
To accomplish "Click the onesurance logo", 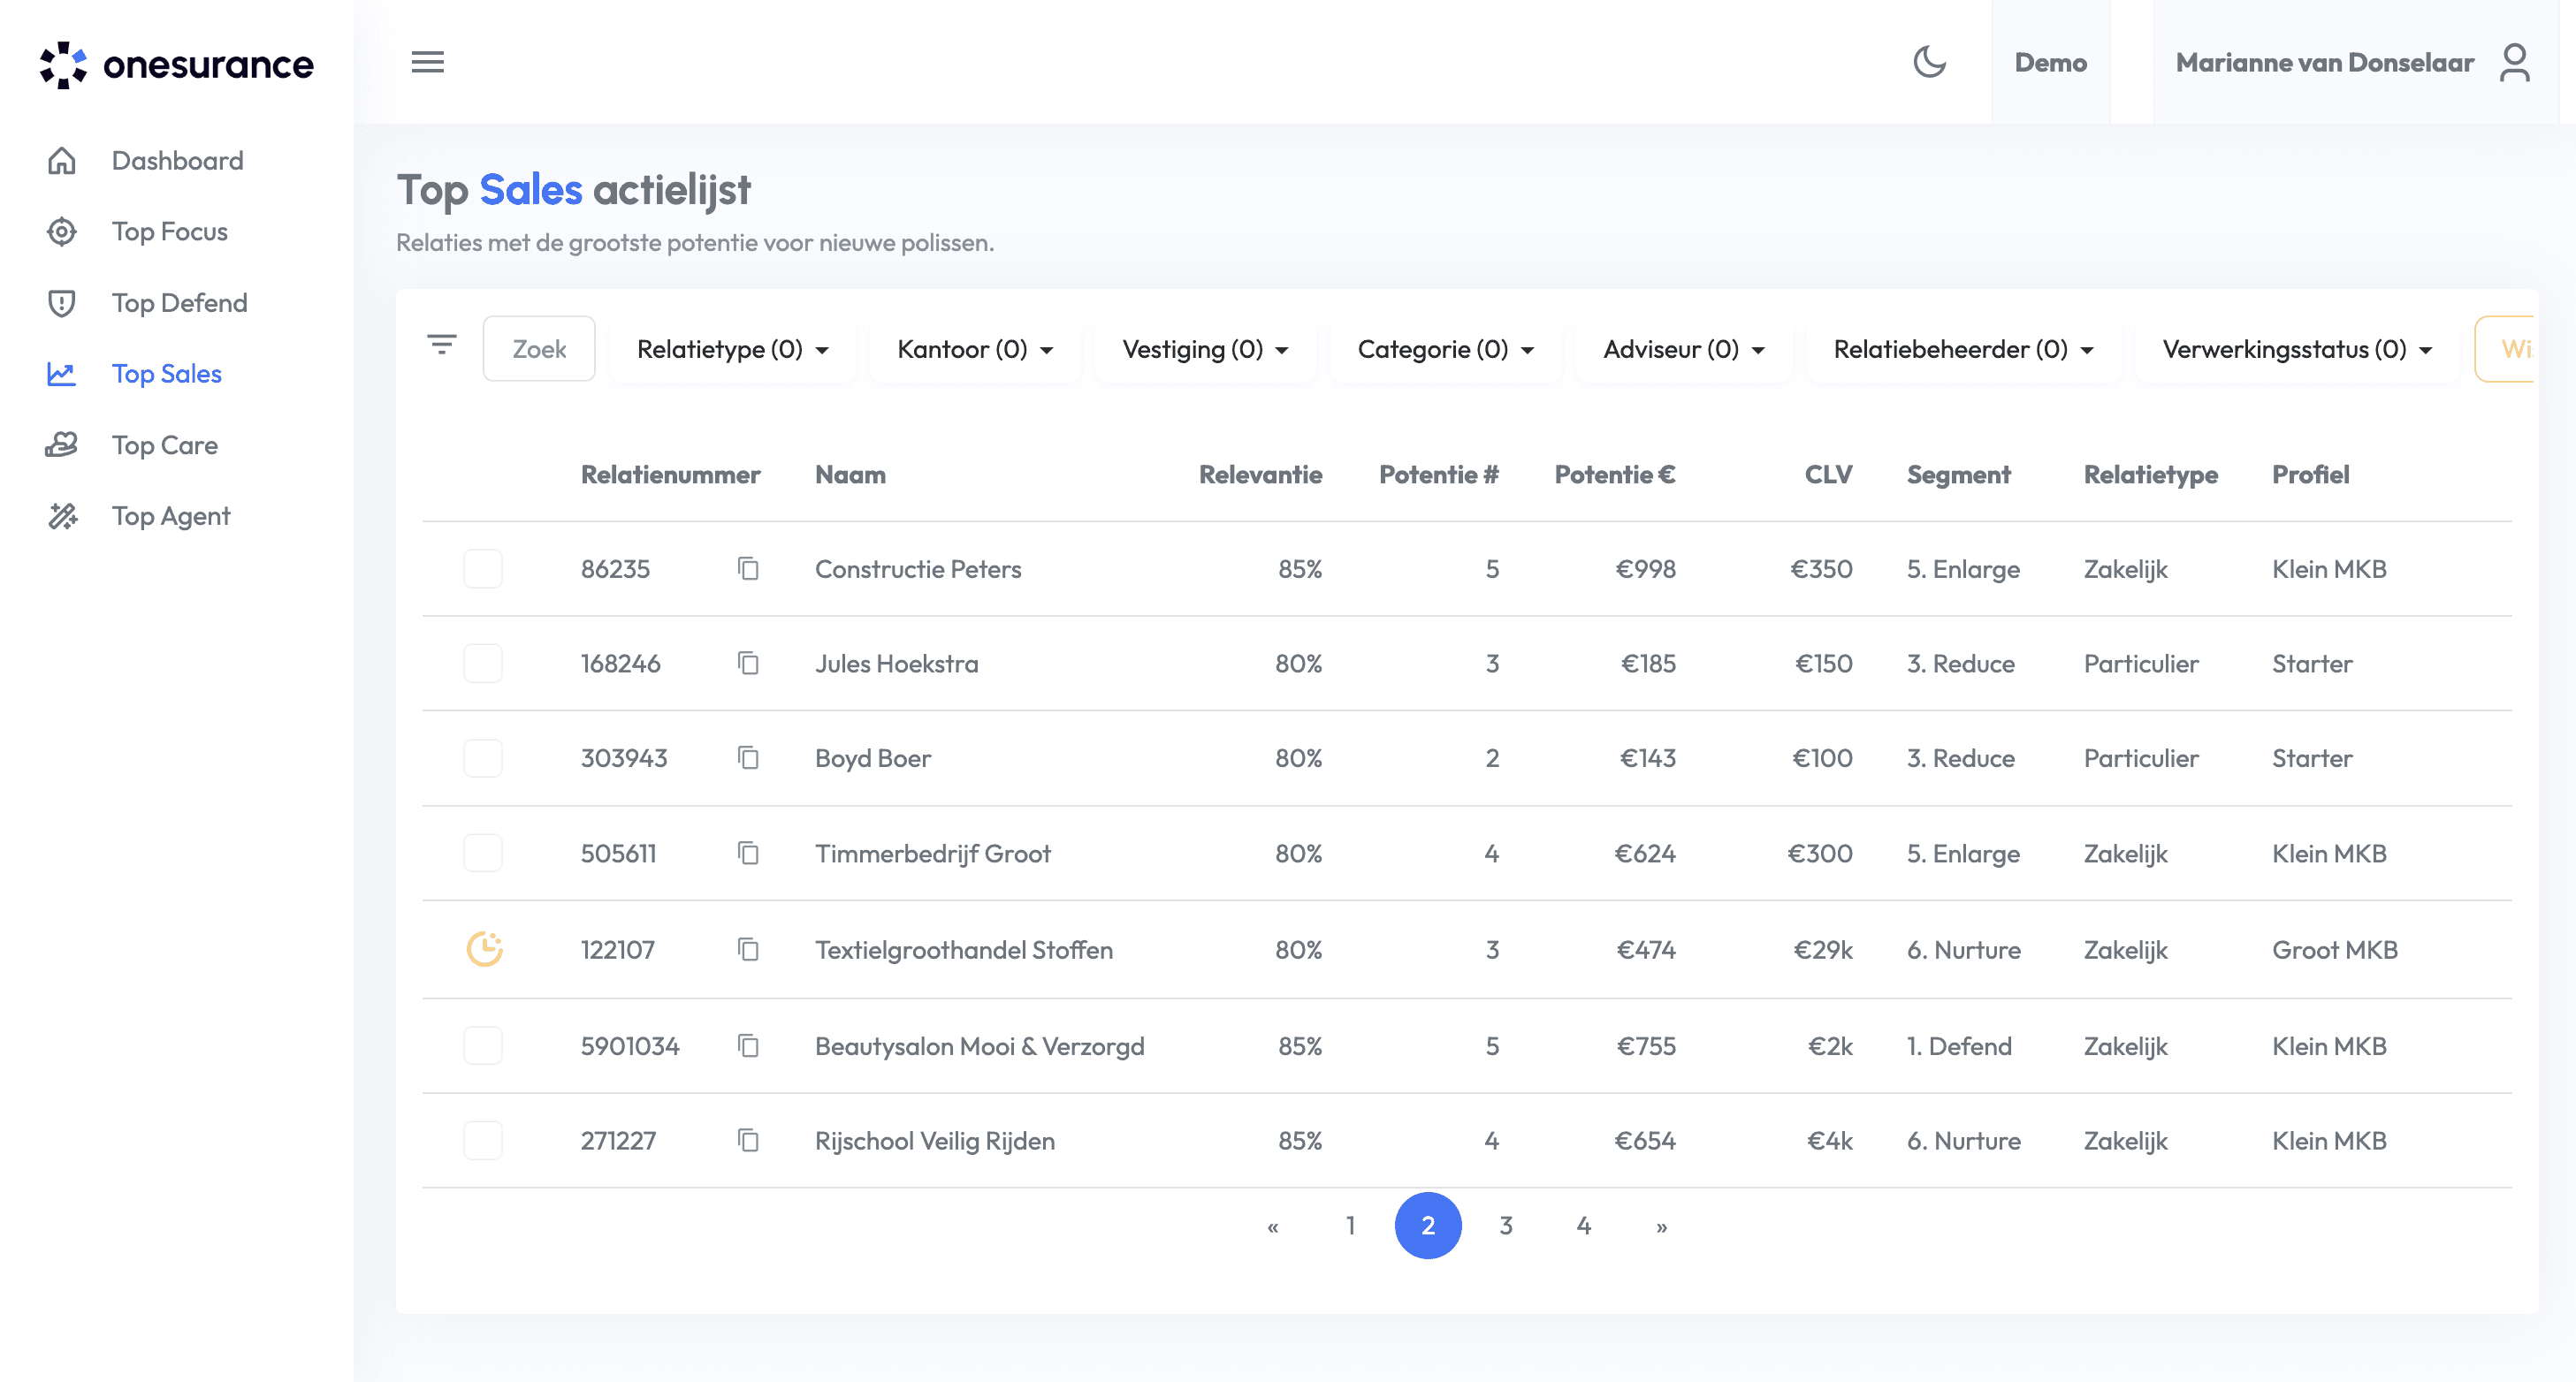I will pyautogui.click(x=176, y=64).
